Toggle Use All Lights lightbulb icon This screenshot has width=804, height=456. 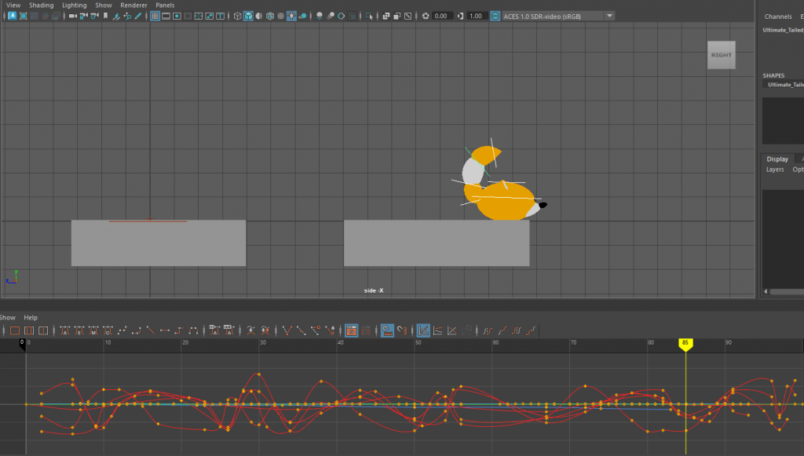[291, 16]
